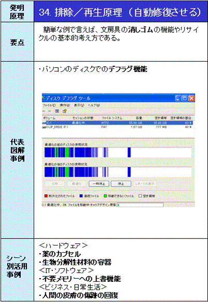Viewport: 208px width, 302px height.
Task: Click the disk usage map after optimization
Action: click(x=118, y=172)
